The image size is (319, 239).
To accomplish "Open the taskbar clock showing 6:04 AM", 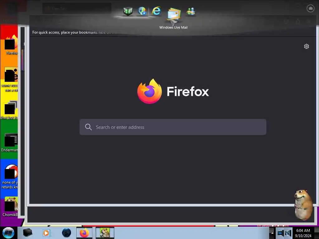I will 303,233.
